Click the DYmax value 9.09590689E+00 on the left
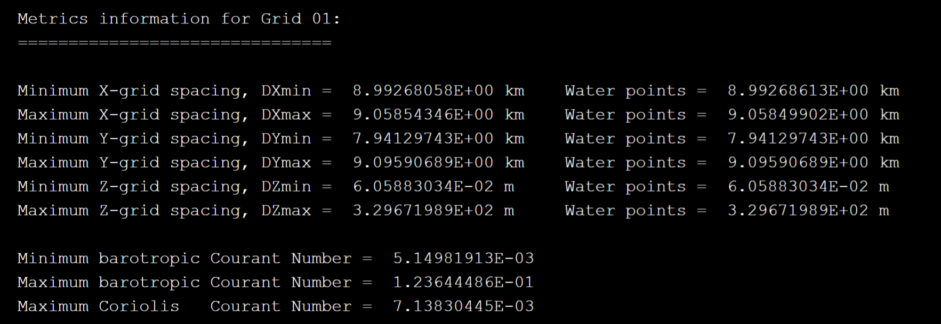Viewport: 941px width, 324px height. (x=423, y=163)
